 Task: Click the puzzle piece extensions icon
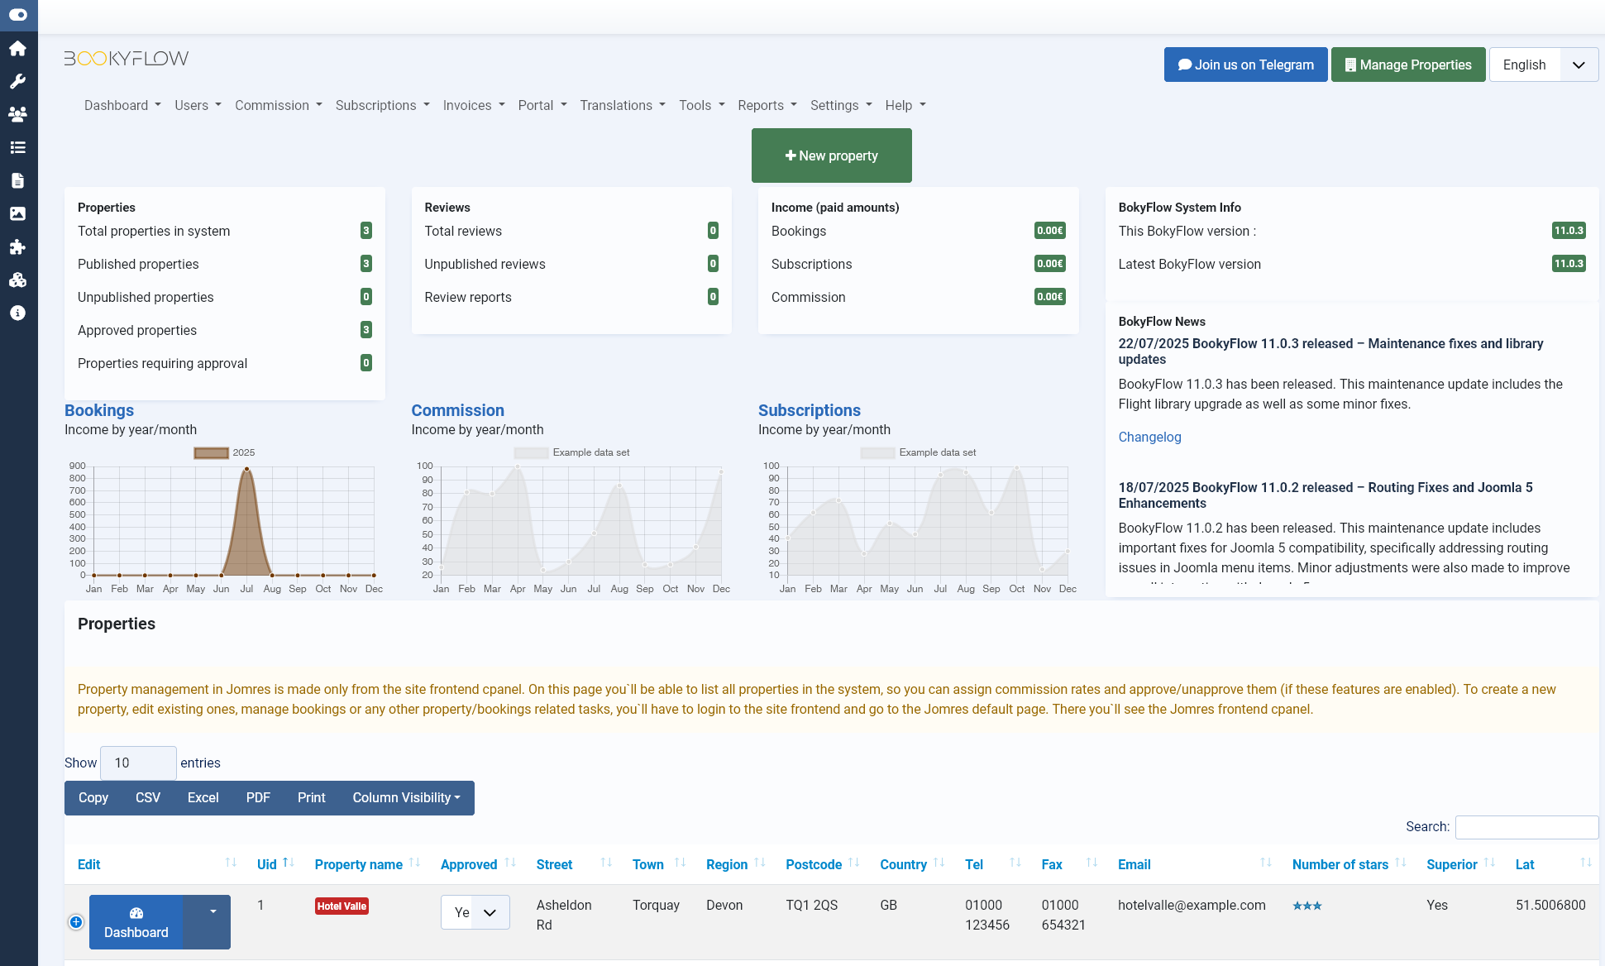coord(18,246)
